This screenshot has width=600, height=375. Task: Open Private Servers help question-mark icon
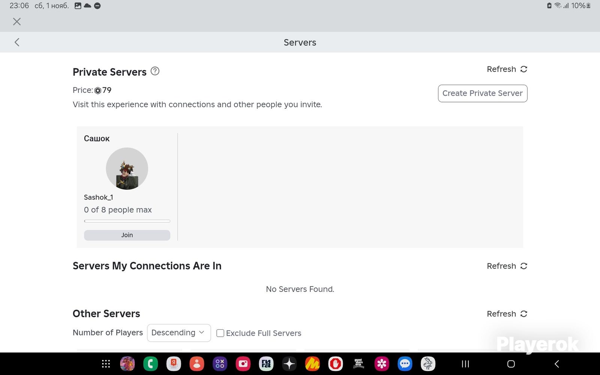click(155, 71)
